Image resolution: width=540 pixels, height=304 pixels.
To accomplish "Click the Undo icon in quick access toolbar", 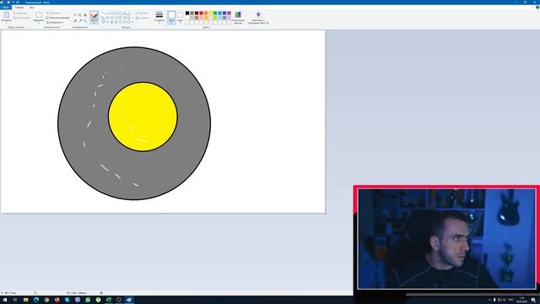I will pyautogui.click(x=13, y=2).
